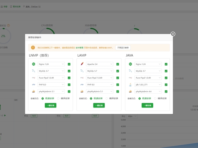The height and width of the screenshot is (148, 198).
Task: Click the orange exclamation warning icon
Action: click(x=33, y=47)
